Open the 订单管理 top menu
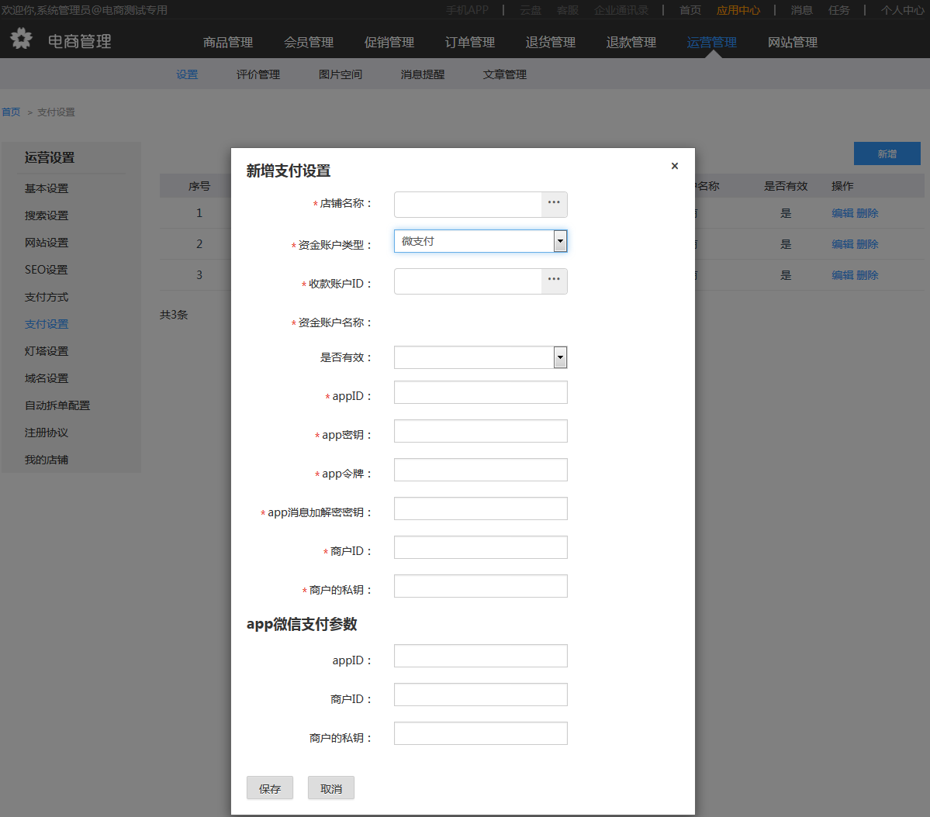 pos(470,42)
